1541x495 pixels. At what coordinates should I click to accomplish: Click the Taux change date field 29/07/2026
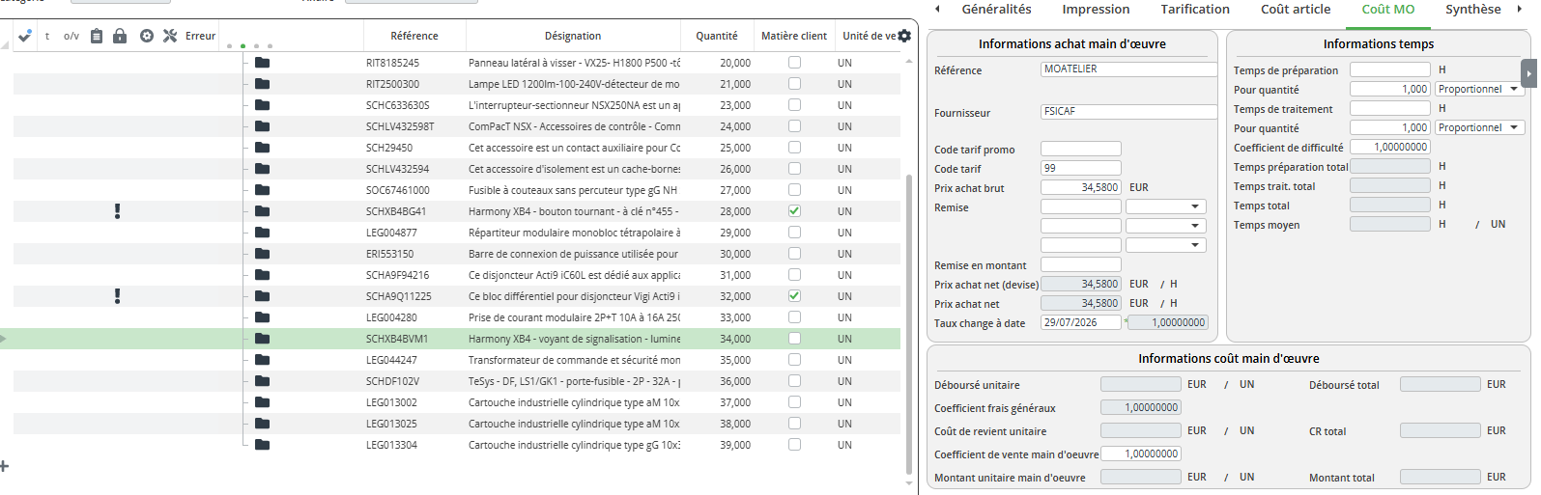point(1081,322)
